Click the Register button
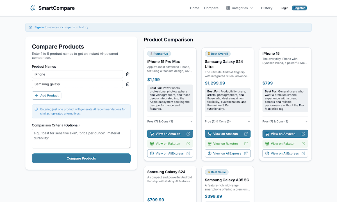 [x=299, y=8]
